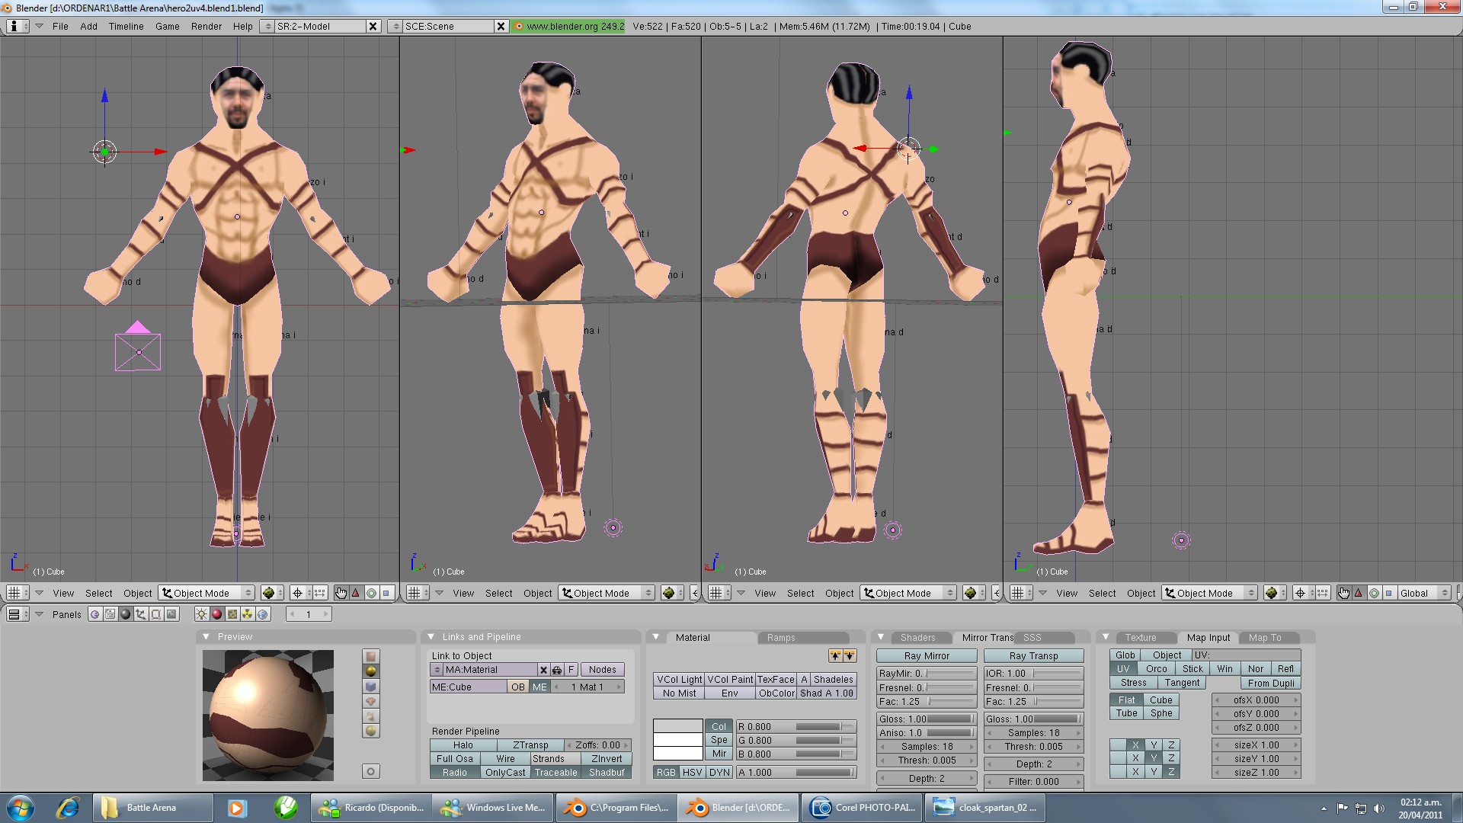Image resolution: width=1463 pixels, height=823 pixels.
Task: Switch to the Ramps tab
Action: 780,638
